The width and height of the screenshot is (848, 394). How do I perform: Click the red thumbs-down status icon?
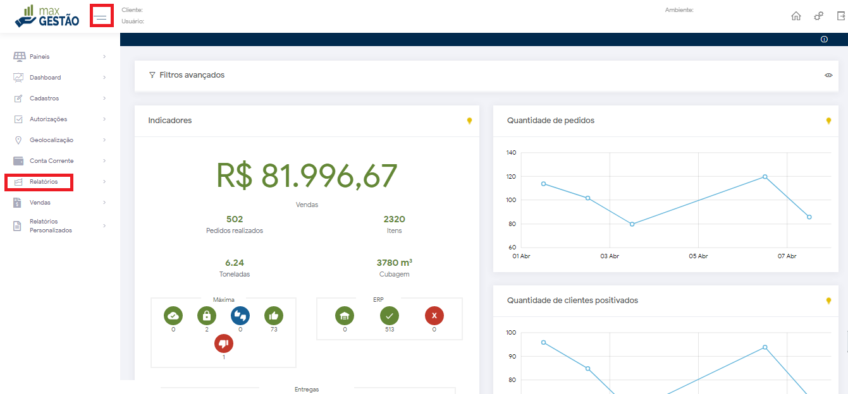[x=224, y=343]
